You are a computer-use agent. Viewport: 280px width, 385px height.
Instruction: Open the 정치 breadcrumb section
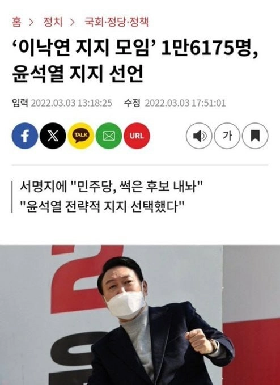[53, 22]
